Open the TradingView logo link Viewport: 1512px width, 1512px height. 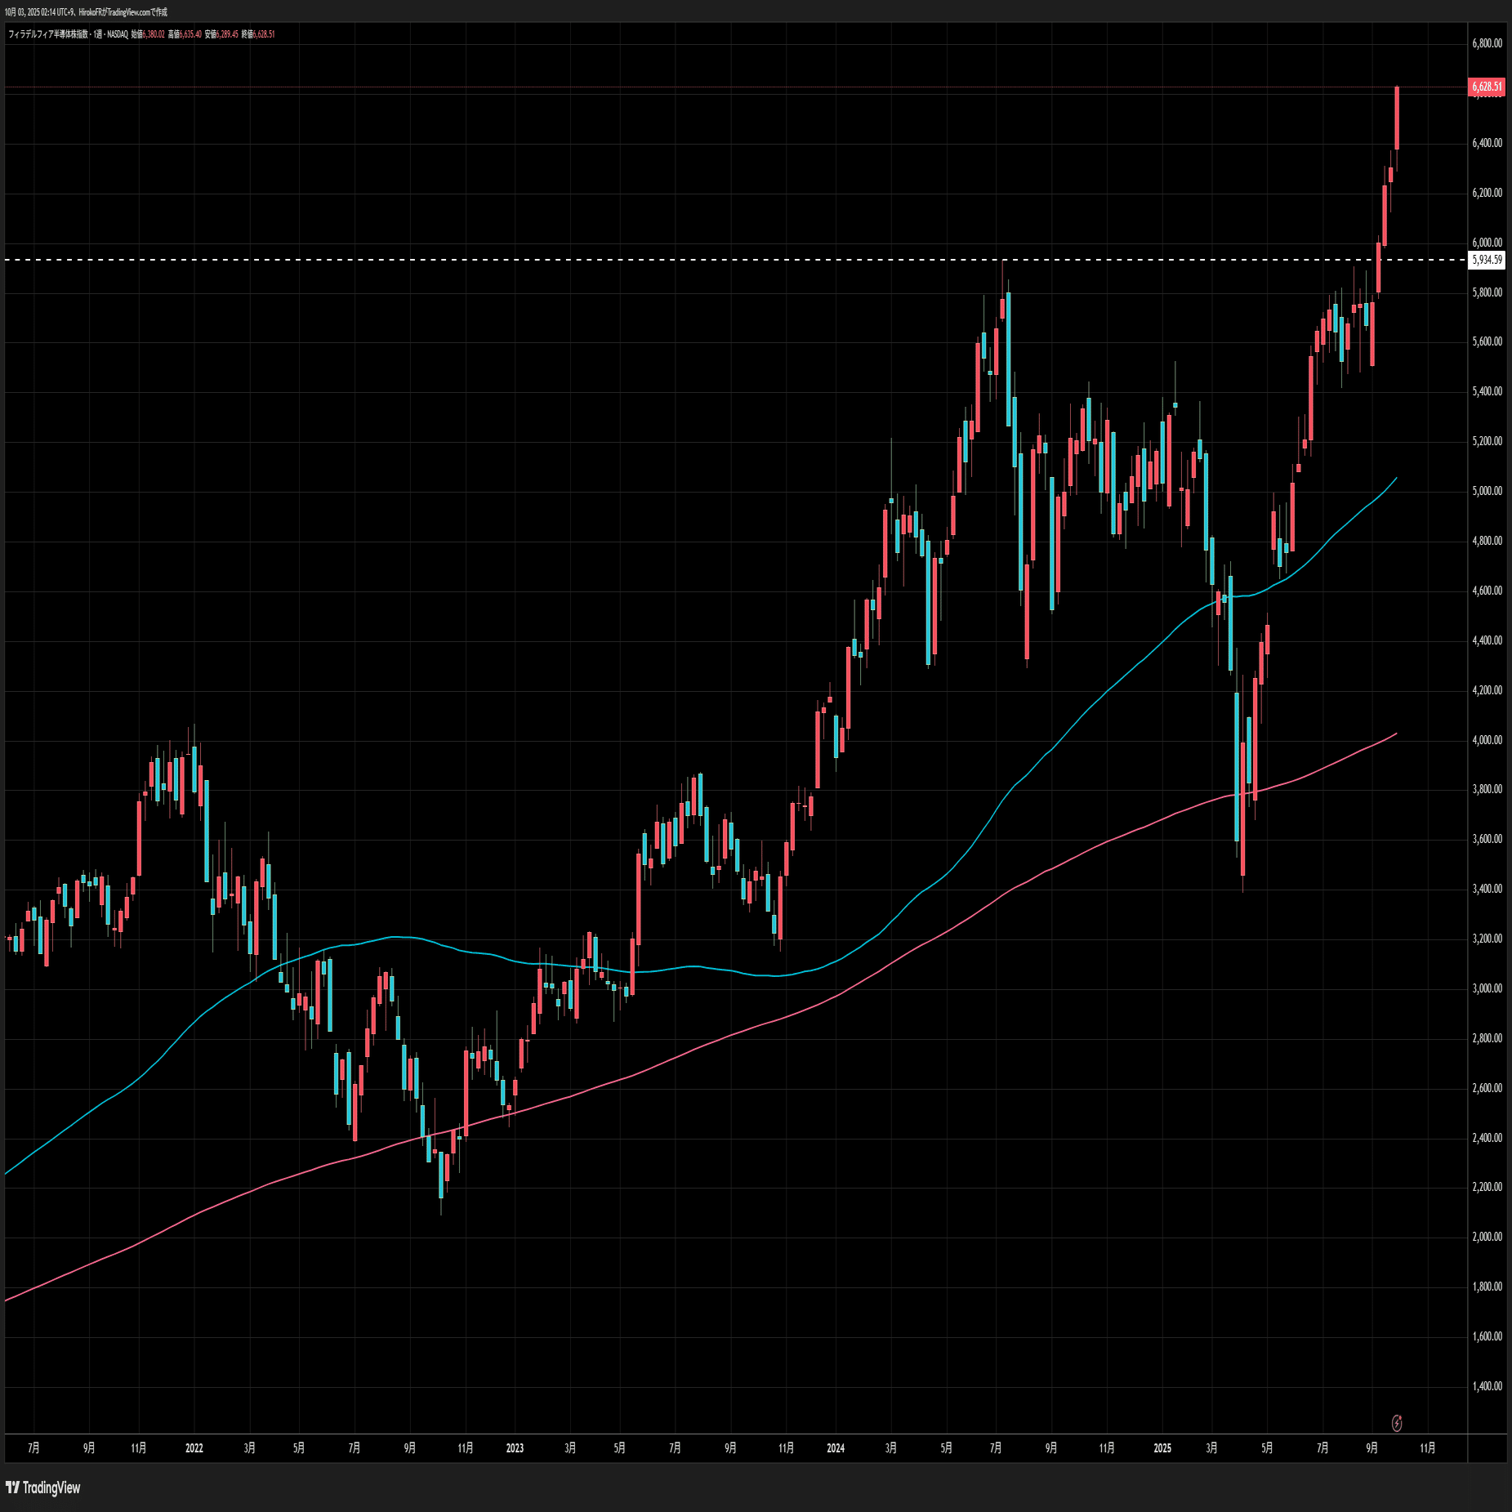43,1487
